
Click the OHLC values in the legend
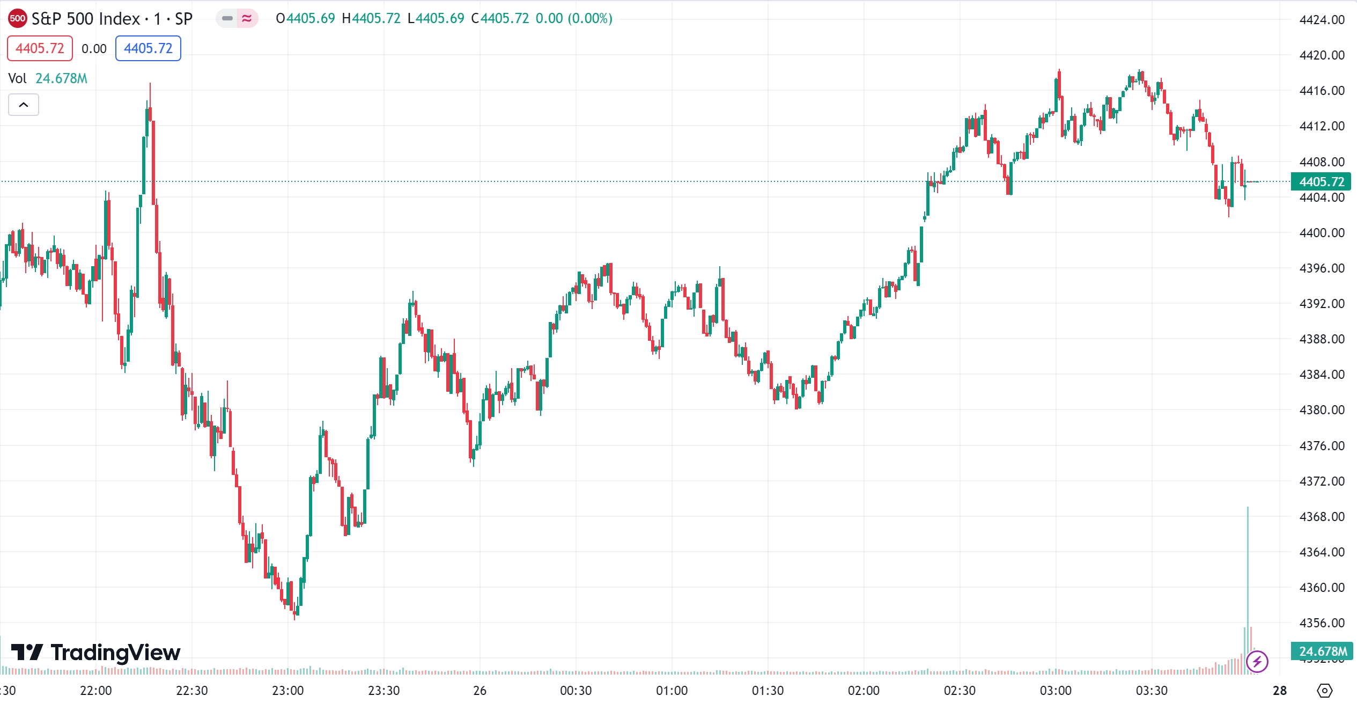pos(444,18)
